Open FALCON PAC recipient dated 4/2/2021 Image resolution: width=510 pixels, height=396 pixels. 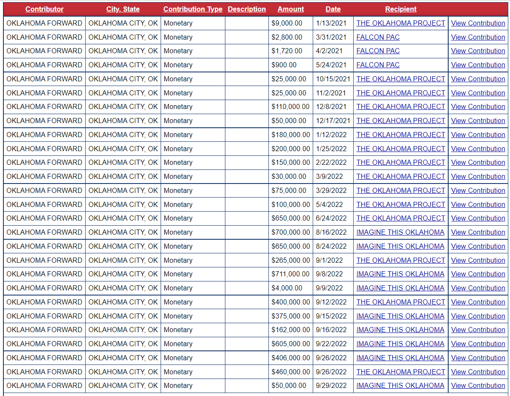[378, 51]
